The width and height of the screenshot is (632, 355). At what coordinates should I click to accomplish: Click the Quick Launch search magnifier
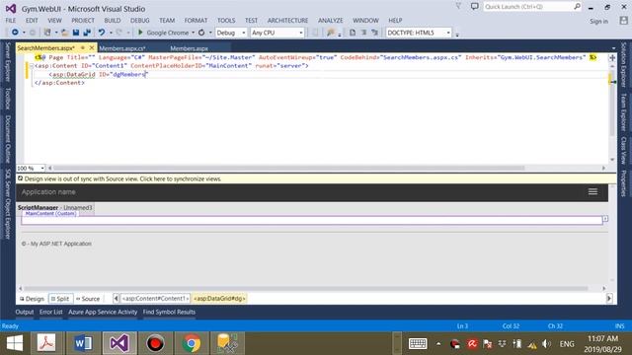coord(577,7)
